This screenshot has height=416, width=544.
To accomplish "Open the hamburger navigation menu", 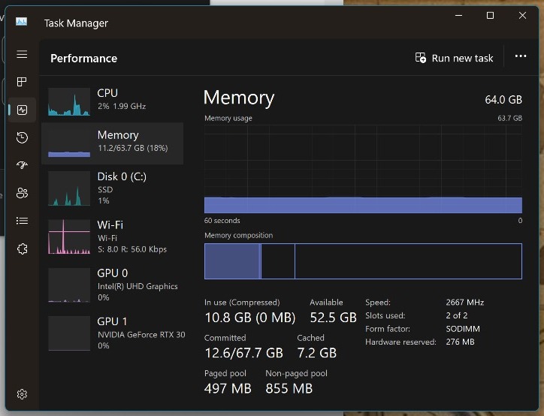I will [x=22, y=55].
